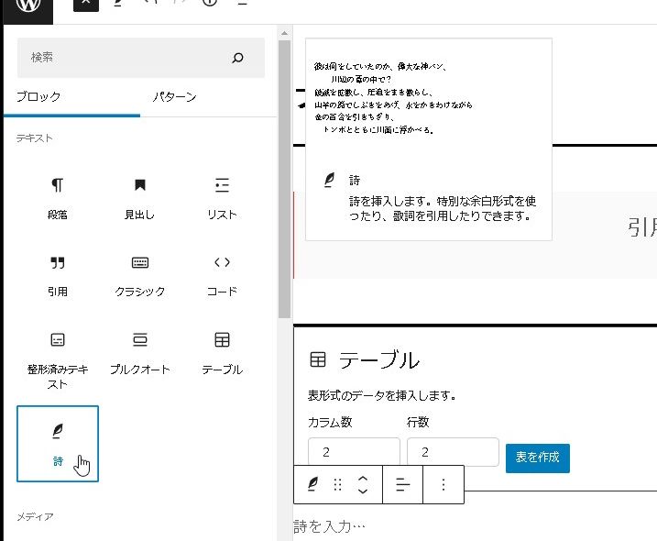Insert the 見出し (Heading) block

tap(139, 197)
